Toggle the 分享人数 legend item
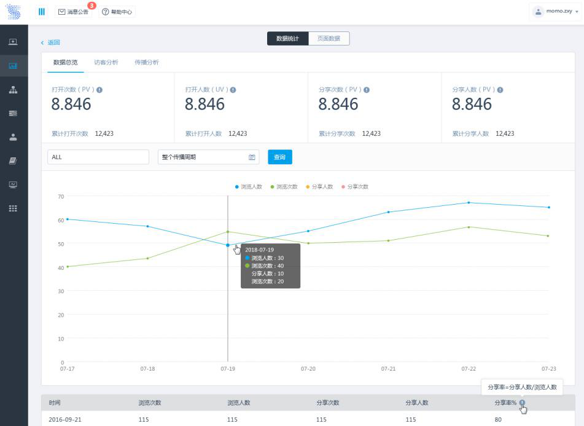 tap(319, 186)
